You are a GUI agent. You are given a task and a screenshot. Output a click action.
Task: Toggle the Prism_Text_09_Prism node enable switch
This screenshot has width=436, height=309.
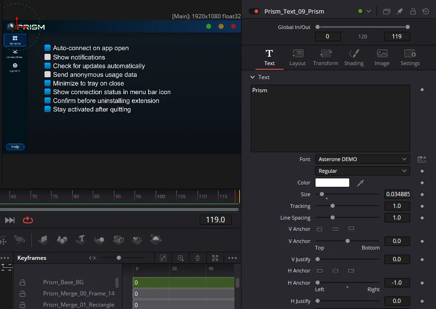[254, 11]
